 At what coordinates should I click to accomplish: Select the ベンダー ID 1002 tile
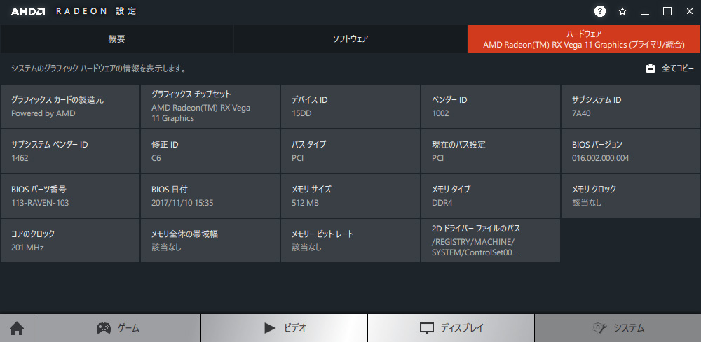[491, 106]
